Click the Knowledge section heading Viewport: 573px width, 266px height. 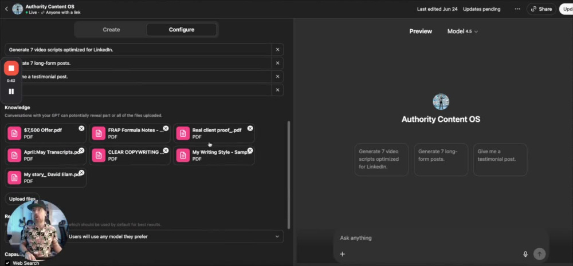point(17,108)
